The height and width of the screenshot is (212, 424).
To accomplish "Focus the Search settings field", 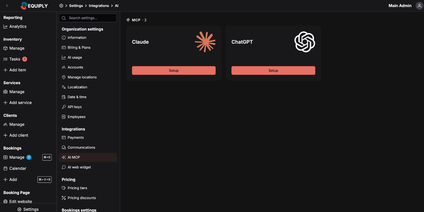I will [88, 18].
